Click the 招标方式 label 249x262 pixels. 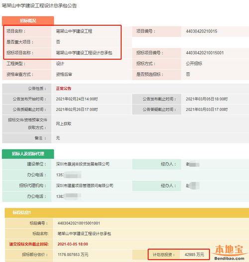(146, 63)
